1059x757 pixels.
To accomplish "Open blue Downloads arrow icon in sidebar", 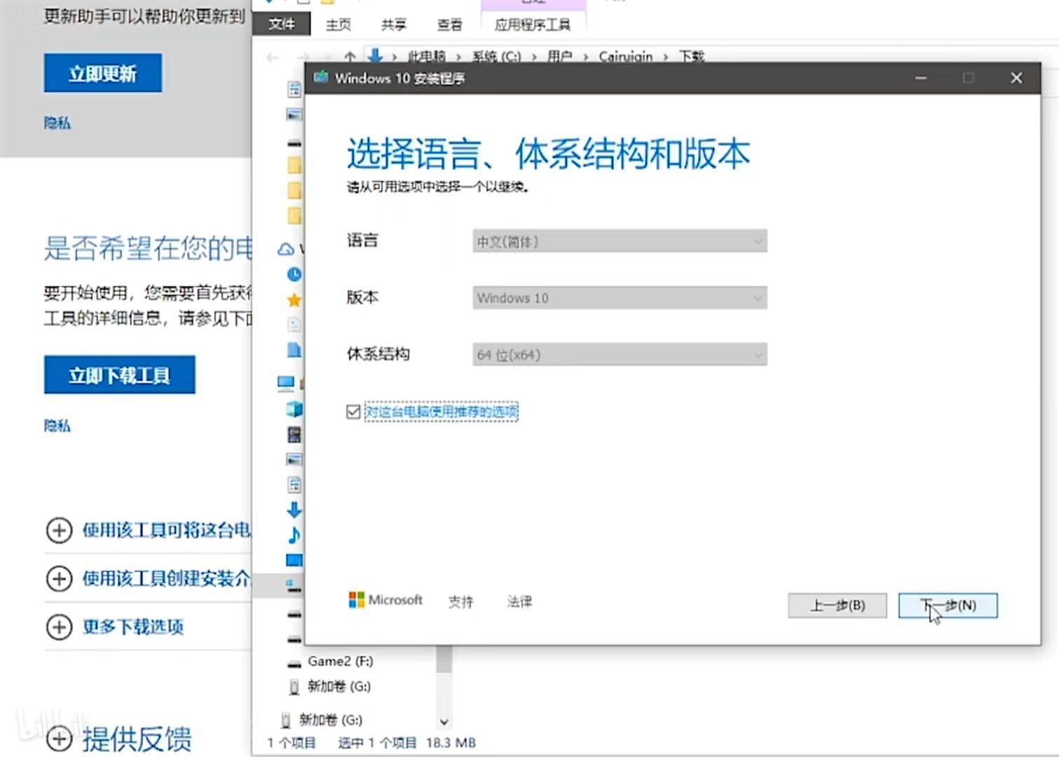I will coord(294,510).
